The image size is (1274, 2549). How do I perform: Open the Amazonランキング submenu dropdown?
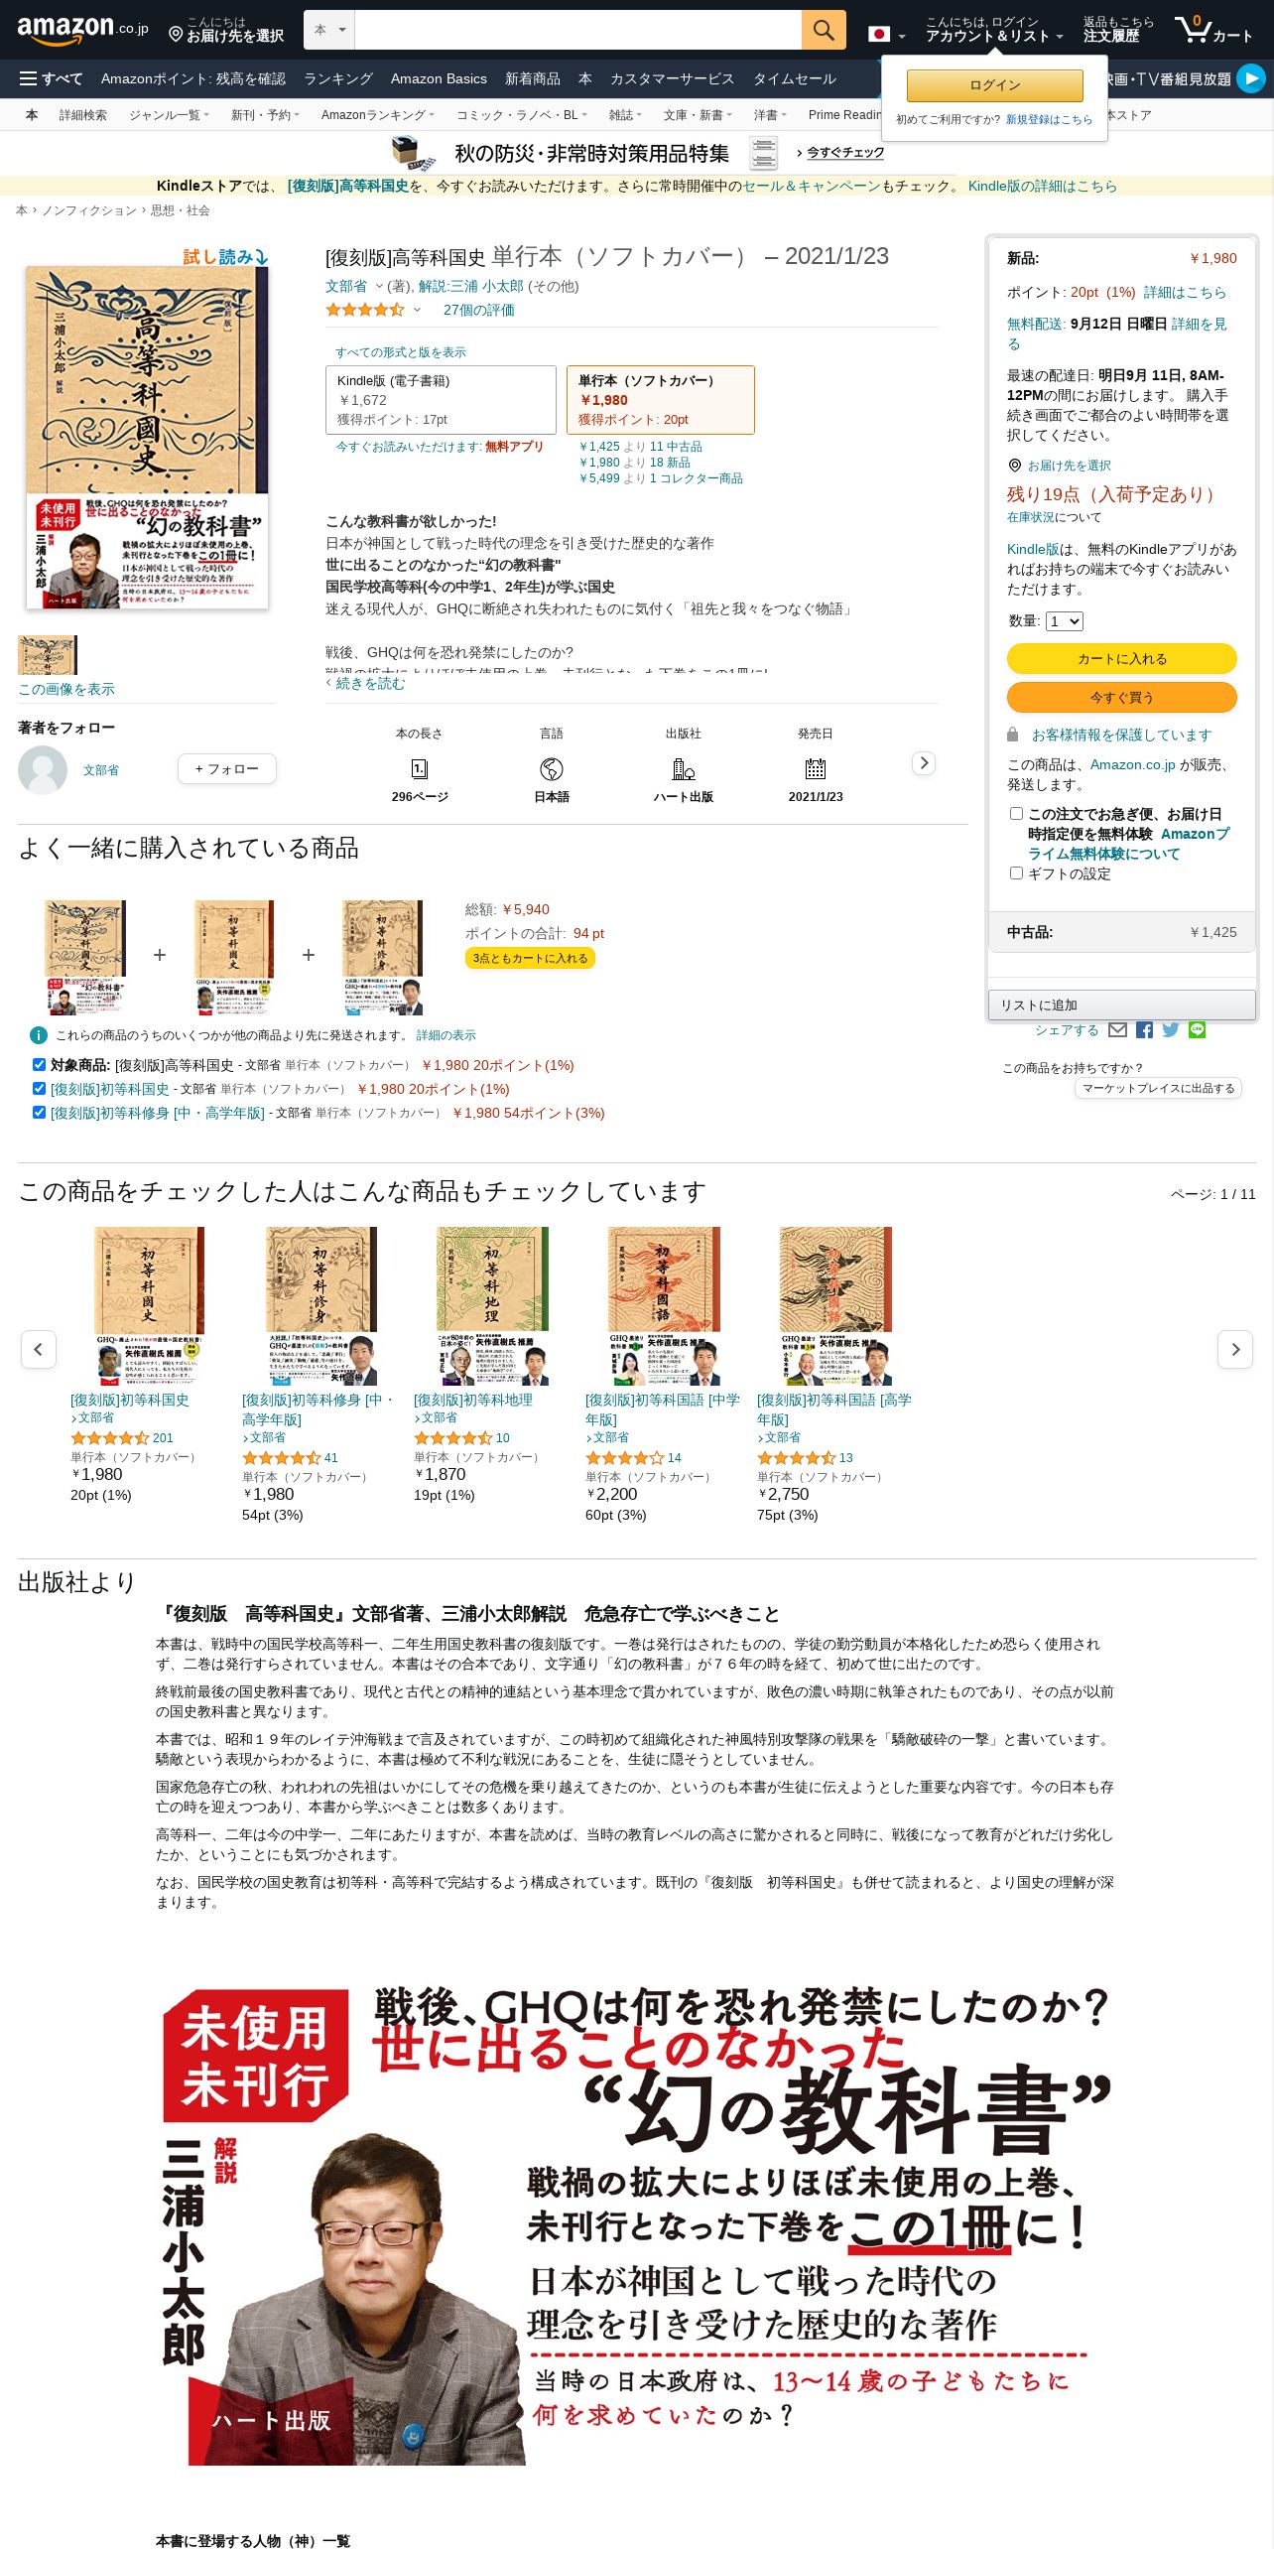(x=378, y=115)
